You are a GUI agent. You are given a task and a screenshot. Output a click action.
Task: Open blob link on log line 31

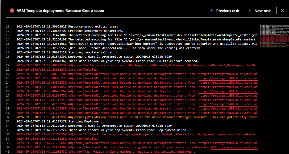click(x=228, y=113)
